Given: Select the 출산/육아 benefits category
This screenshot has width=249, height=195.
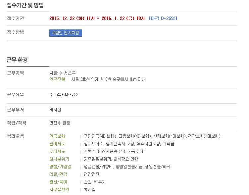Looking at the screenshot, I should (x=58, y=182).
